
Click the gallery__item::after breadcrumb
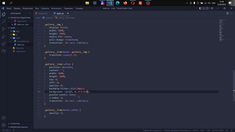click(65, 18)
